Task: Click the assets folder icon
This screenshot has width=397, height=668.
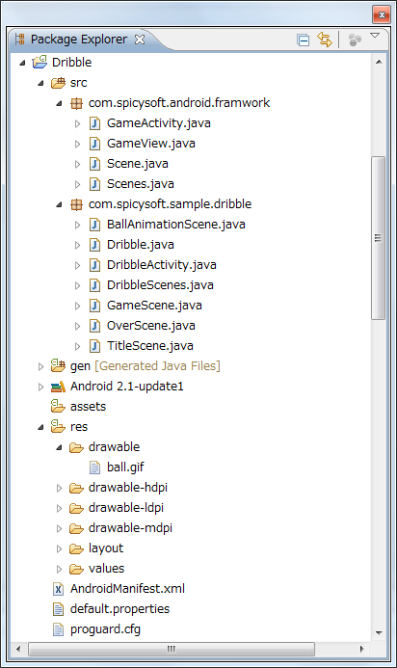Action: coord(58,406)
